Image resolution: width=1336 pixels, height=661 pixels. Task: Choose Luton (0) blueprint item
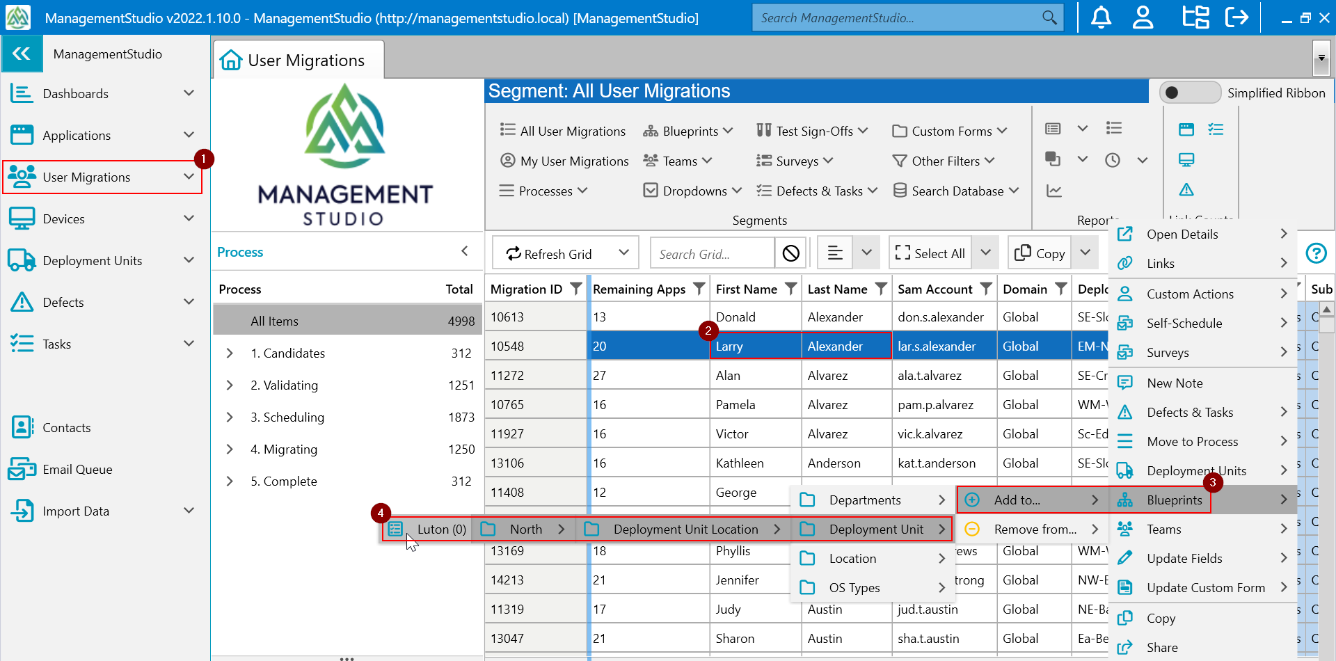point(427,529)
